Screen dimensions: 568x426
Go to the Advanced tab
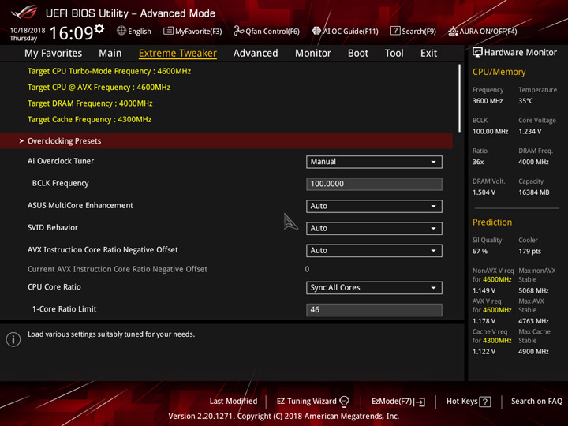coord(256,54)
